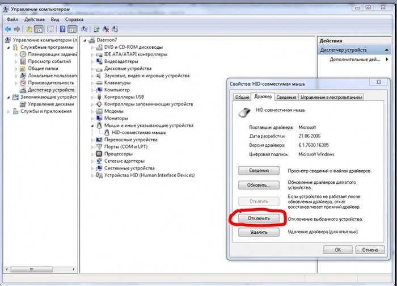
Task: Click the Планировщик заданий clock icon
Action: (23, 54)
